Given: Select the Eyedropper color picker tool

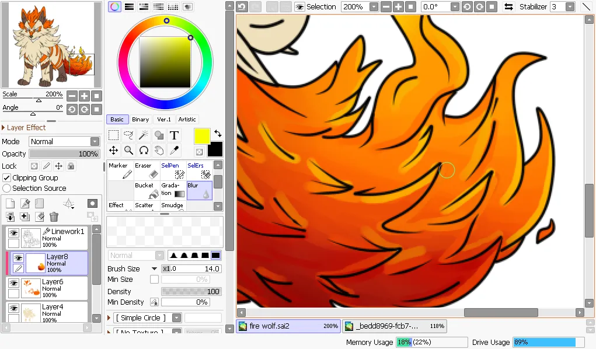Looking at the screenshot, I should [x=174, y=151].
